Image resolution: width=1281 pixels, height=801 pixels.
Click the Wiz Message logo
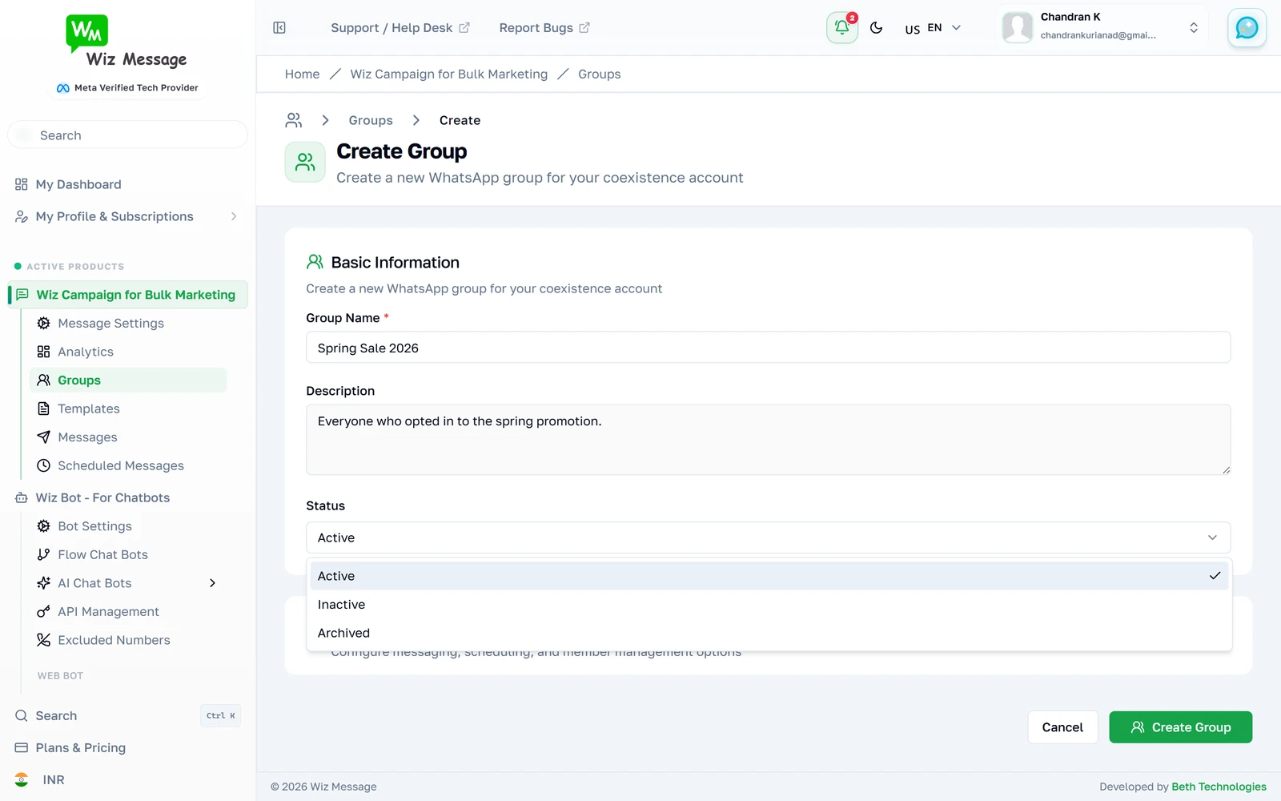click(x=126, y=42)
